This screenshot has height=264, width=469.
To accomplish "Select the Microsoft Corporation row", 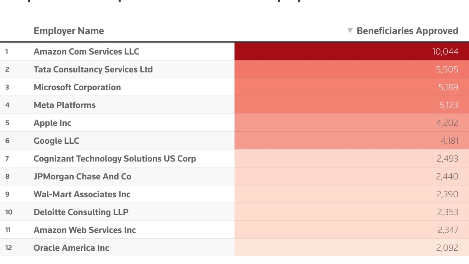I will [77, 87].
